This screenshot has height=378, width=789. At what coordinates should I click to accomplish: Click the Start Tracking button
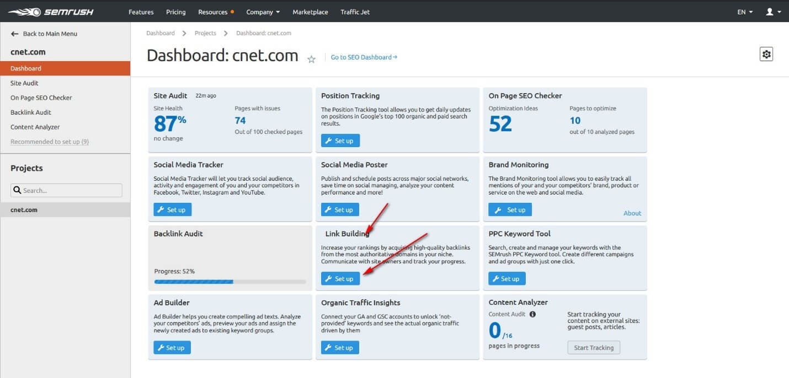594,348
